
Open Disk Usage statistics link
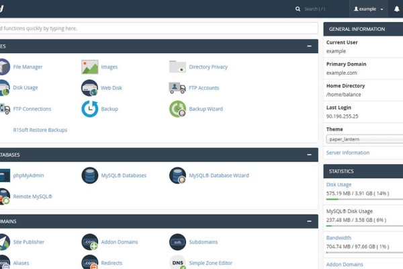pyautogui.click(x=339, y=184)
